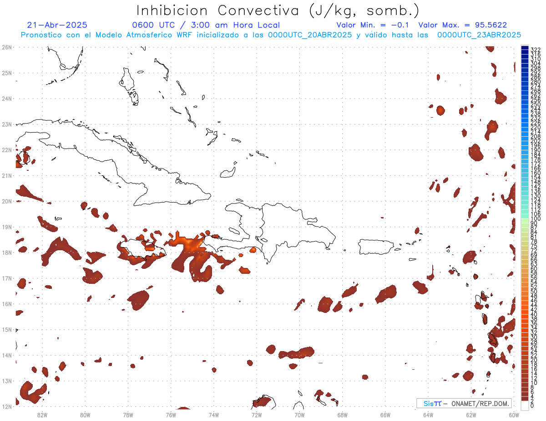
Task: Select the date 21-Abr-2025
Action: click(x=57, y=25)
